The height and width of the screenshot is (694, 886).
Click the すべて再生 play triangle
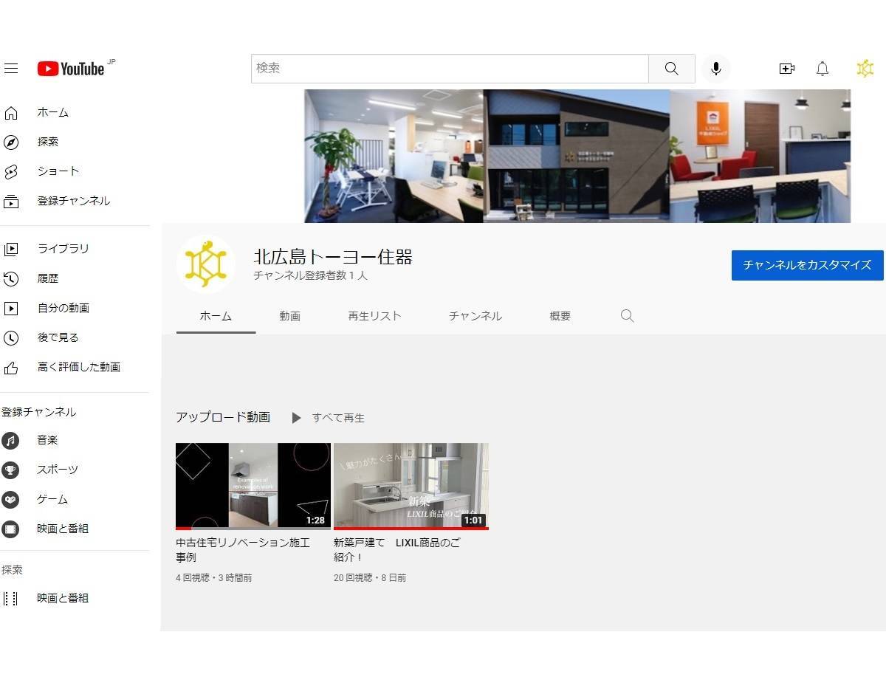(296, 418)
